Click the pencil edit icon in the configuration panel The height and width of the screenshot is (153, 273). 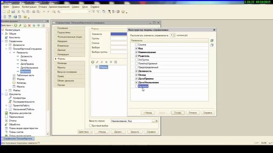tap(20, 25)
